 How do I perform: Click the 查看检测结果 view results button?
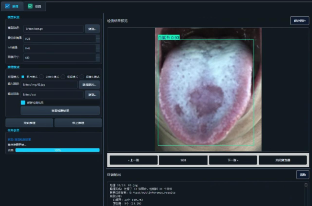pyautogui.click(x=60, y=111)
